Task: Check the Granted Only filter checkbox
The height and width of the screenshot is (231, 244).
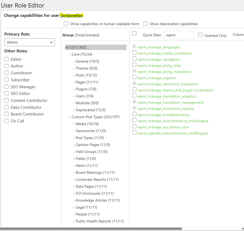Action: tap(200, 35)
